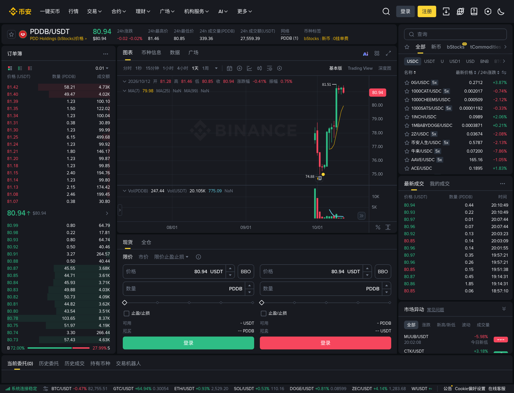Check sell-side 止盈/止损 checkbox
Viewport: 514px width, 393px height.
(x=264, y=314)
